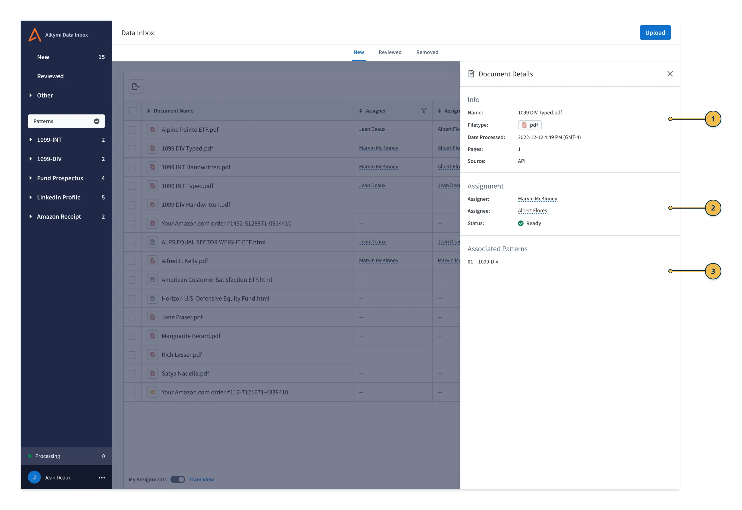Check the Jane Fraser.pdf row checkbox

(132, 317)
